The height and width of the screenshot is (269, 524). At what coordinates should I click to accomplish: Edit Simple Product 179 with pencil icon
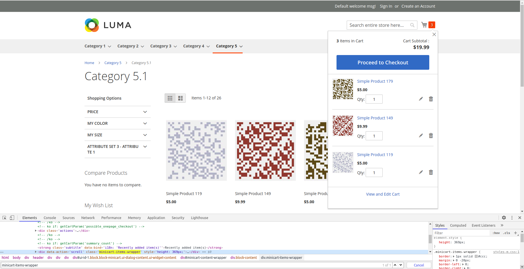coord(421,99)
